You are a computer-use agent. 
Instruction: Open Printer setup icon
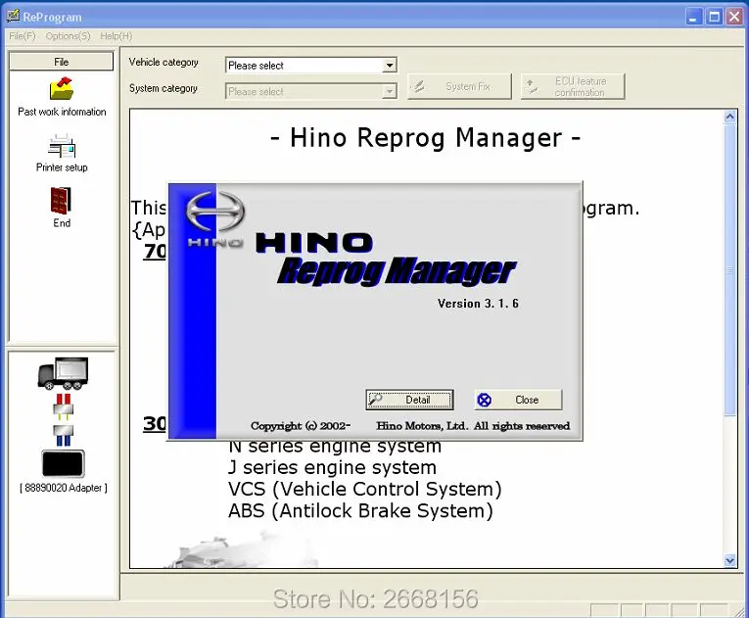point(62,146)
